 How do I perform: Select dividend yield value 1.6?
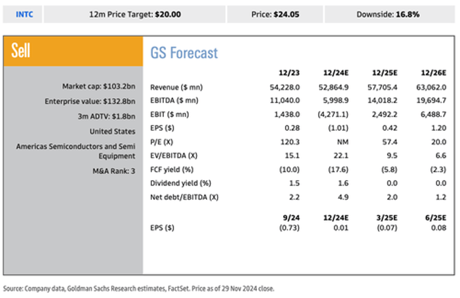click(x=343, y=183)
